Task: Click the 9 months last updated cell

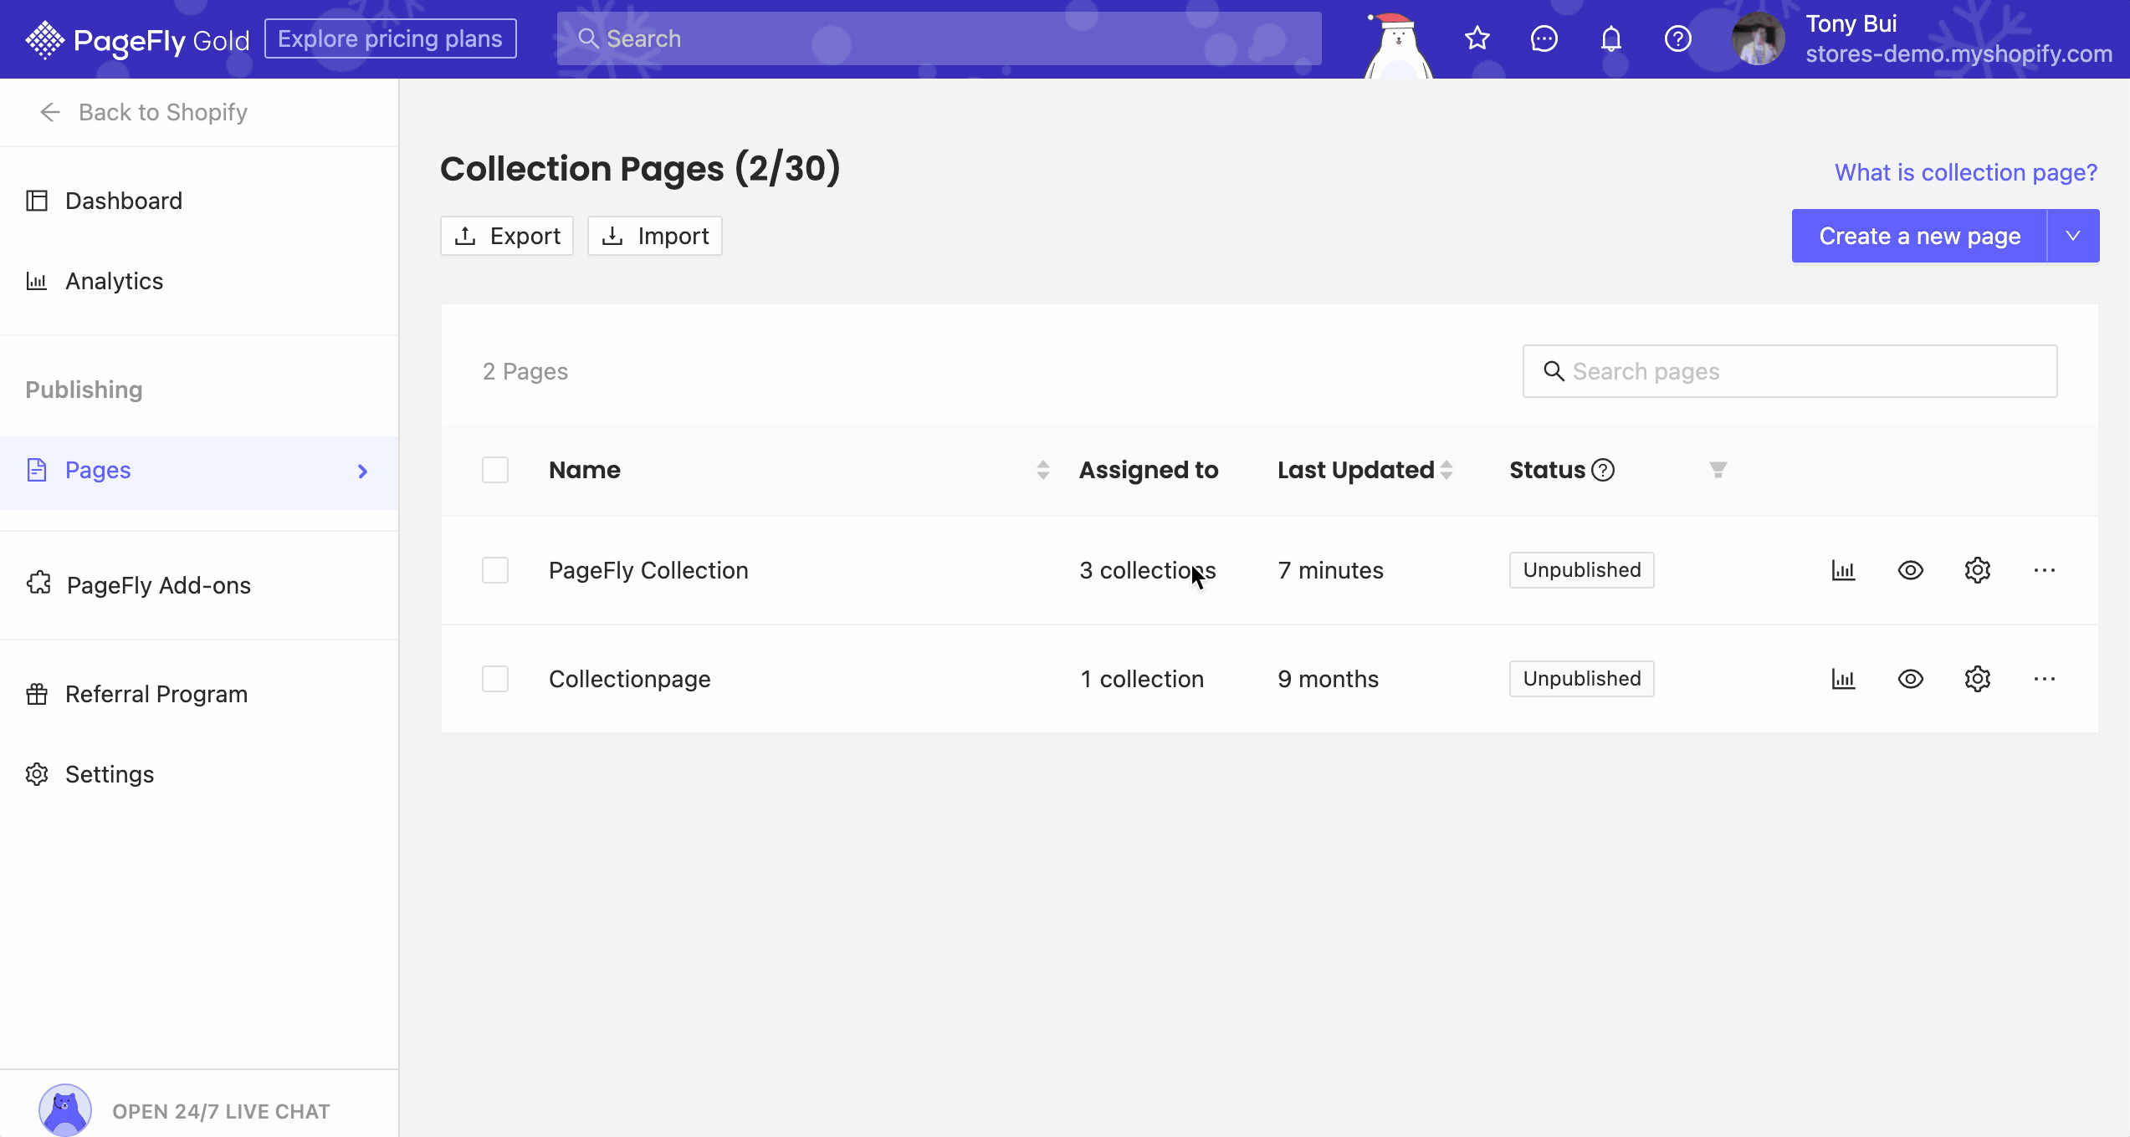Action: 1329,679
